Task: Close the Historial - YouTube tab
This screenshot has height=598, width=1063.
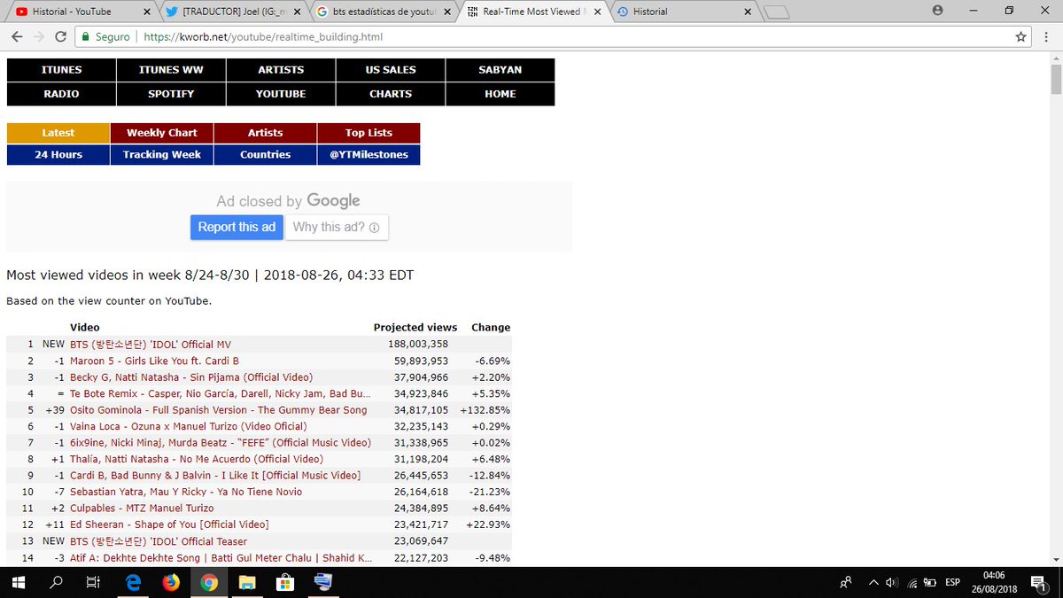Action: click(147, 12)
